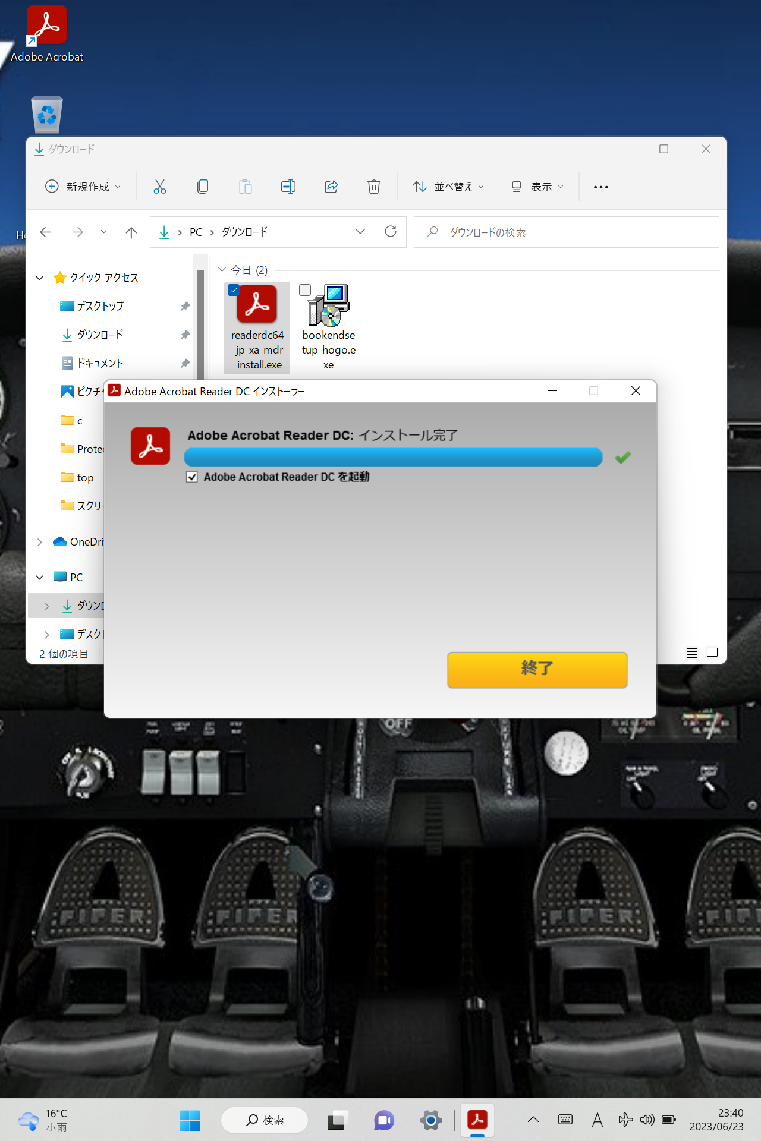Click Adobe Acrobat installer taskbar icon
The height and width of the screenshot is (1141, 761).
coord(477,1120)
